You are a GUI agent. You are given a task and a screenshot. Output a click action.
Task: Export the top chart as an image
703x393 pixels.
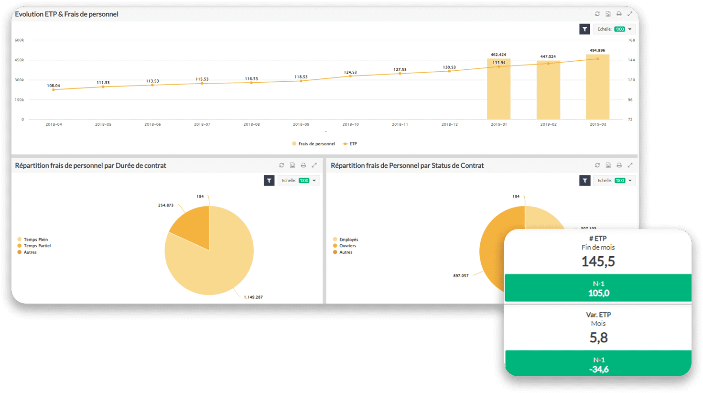click(608, 14)
